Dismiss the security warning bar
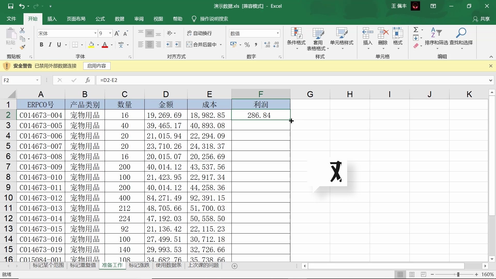496x279 pixels. point(491,66)
